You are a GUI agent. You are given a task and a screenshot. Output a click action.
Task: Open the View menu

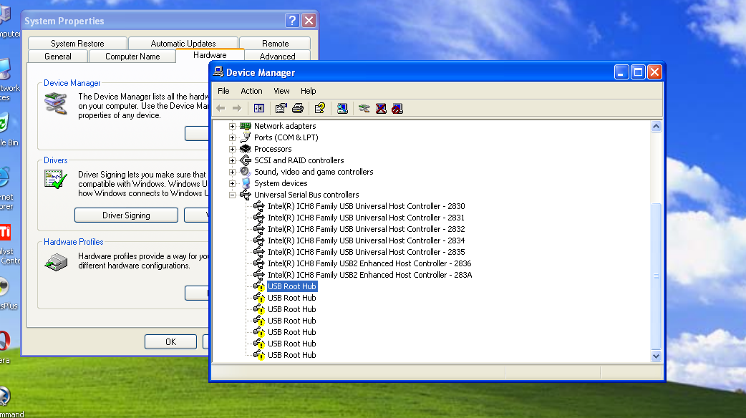pyautogui.click(x=281, y=91)
